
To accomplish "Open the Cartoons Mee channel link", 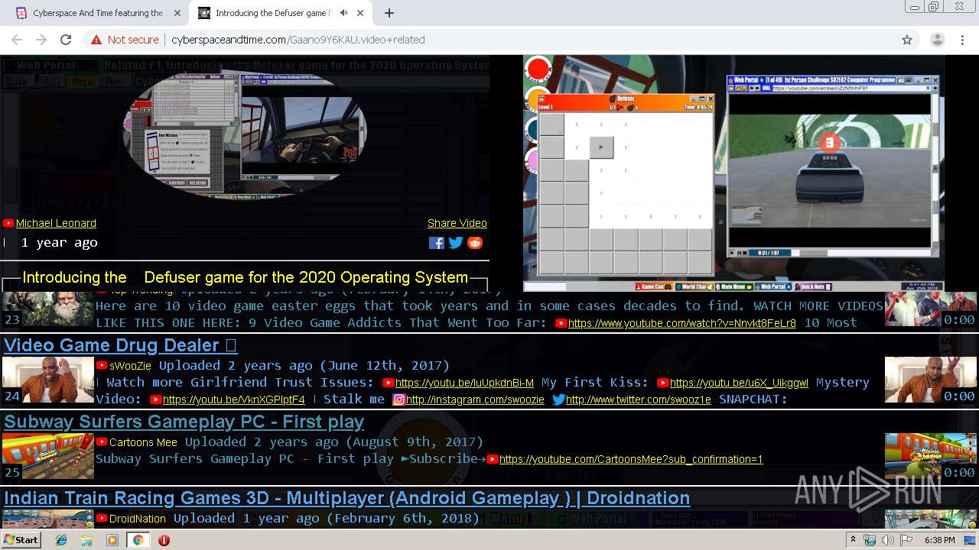I will point(143,442).
